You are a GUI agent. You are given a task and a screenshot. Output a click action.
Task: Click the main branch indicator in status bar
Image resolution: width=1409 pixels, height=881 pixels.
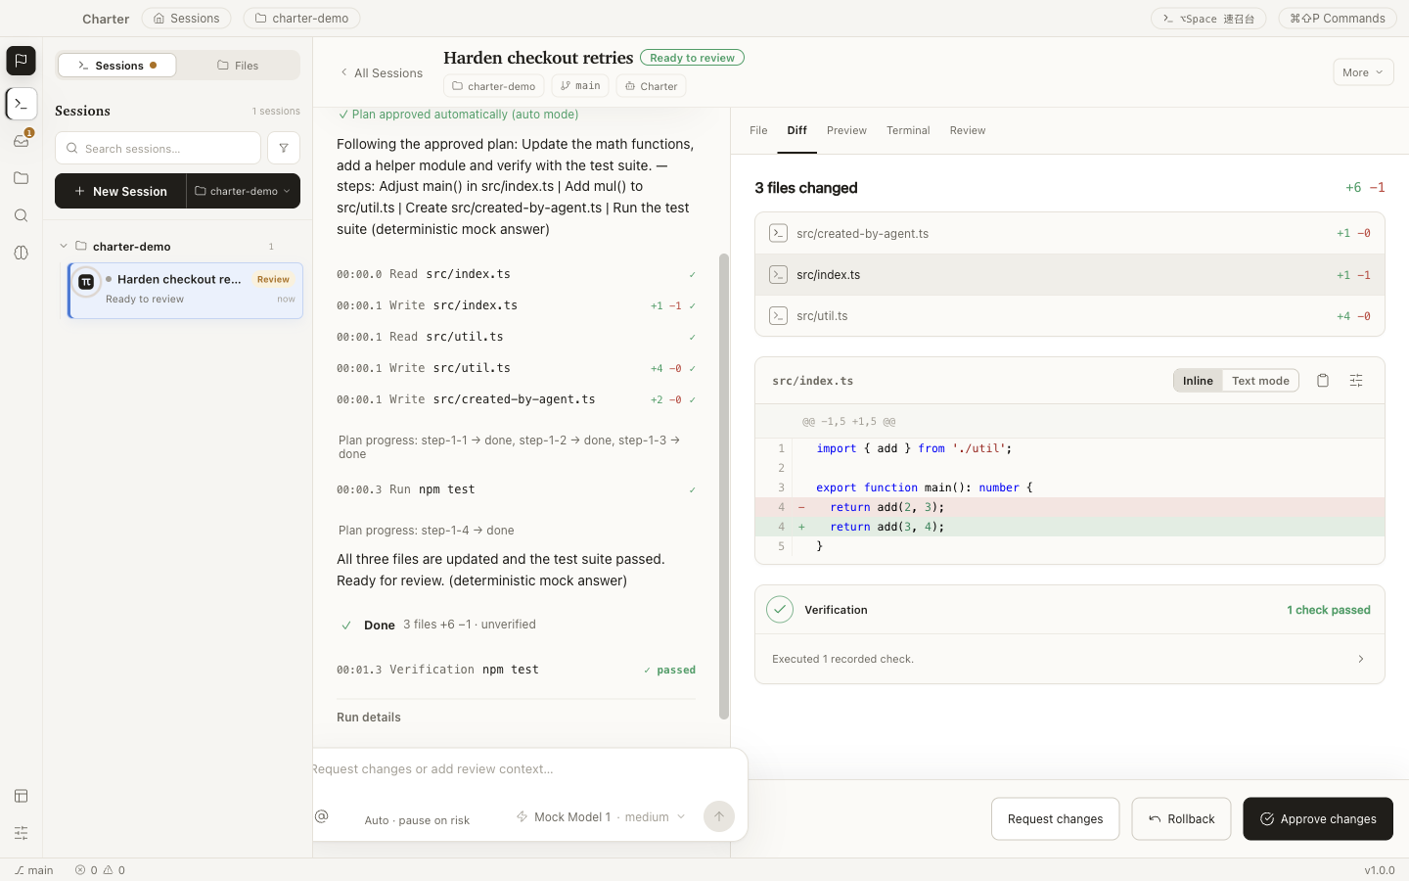[x=34, y=869]
